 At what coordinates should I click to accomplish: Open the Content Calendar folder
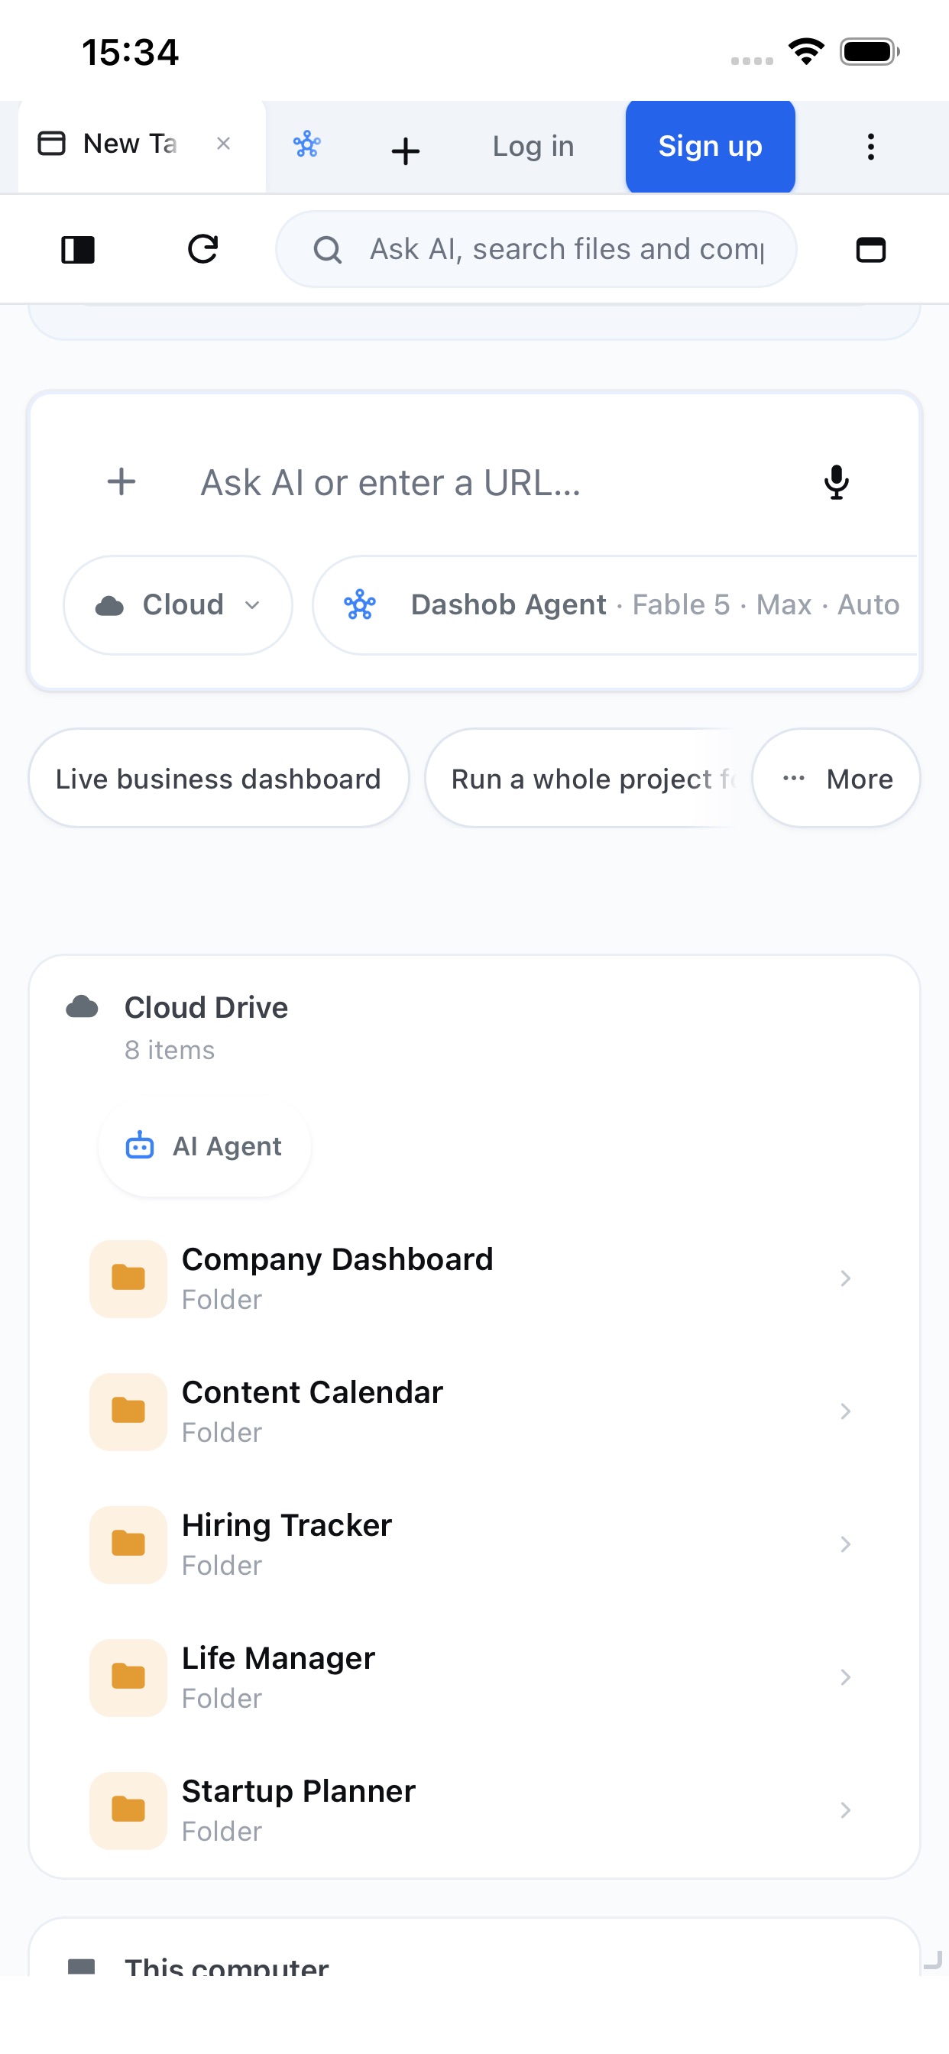pos(474,1411)
